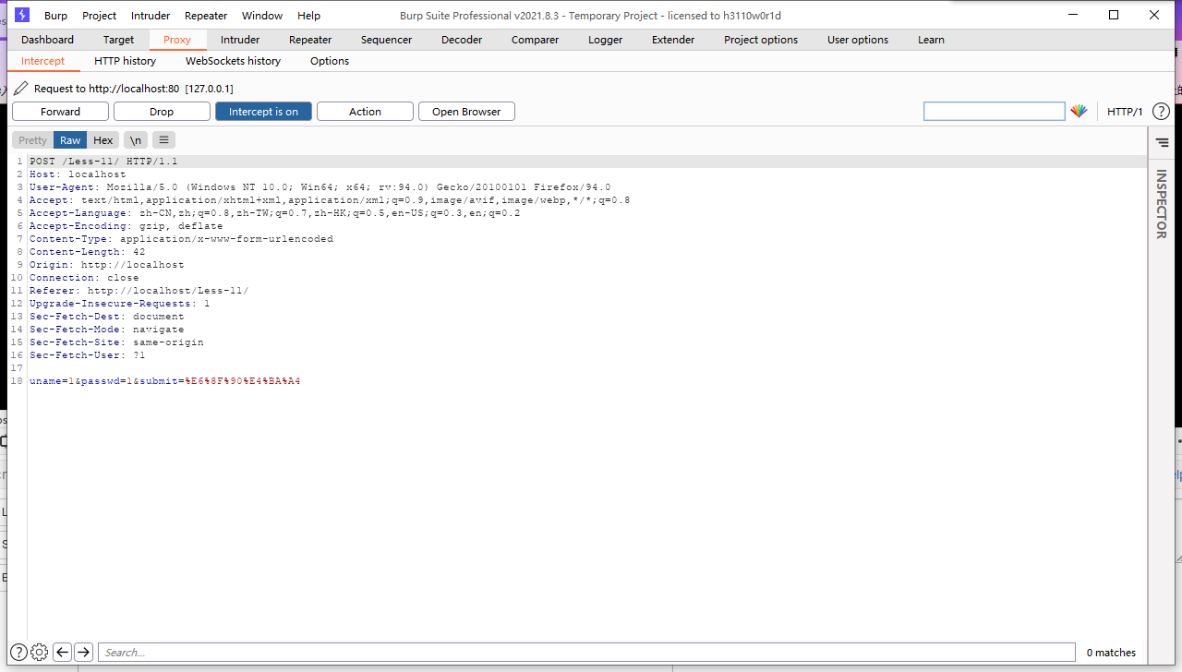Click the Sec-Fetch-Site header line

point(116,342)
